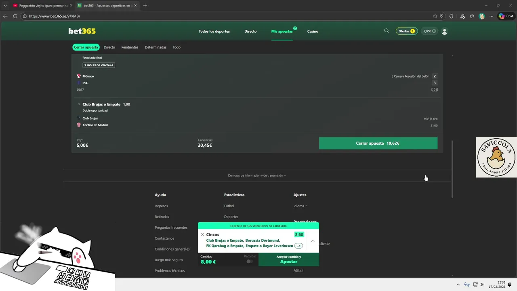Viewport: 517px width, 291px height.
Task: Go to the Casino section
Action: coord(313,31)
